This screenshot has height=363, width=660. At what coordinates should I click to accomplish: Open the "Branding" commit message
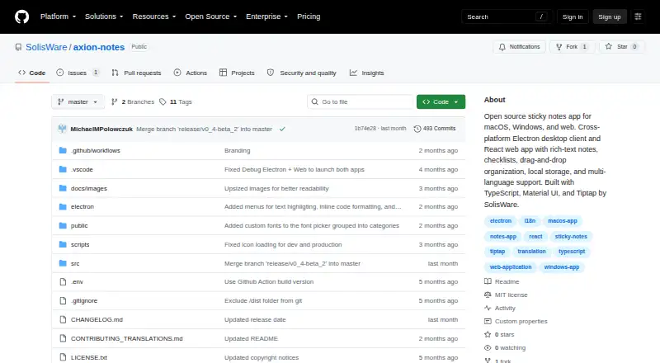pos(237,150)
